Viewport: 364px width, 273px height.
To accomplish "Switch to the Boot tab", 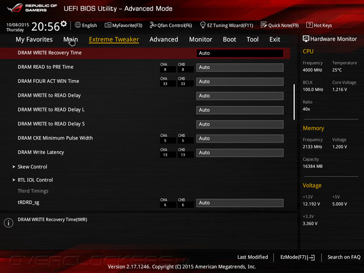I will (230, 39).
